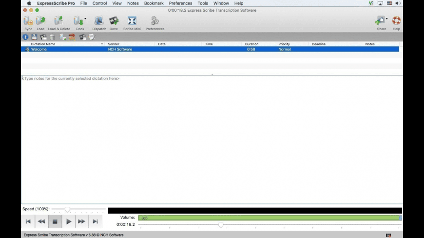Click the recorder with document icon
The width and height of the screenshot is (424, 238).
(x=83, y=37)
